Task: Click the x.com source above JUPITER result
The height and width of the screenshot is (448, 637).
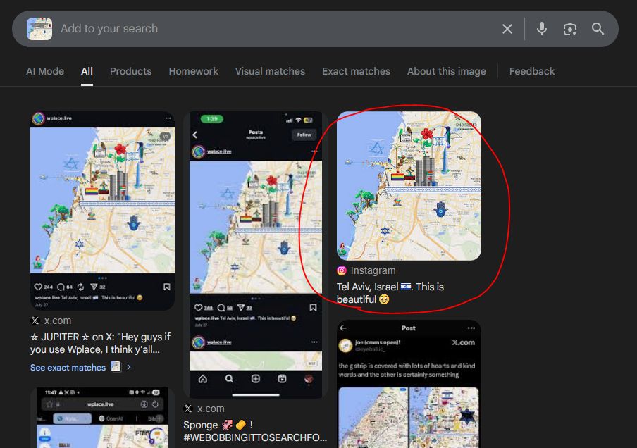Action: (x=58, y=321)
